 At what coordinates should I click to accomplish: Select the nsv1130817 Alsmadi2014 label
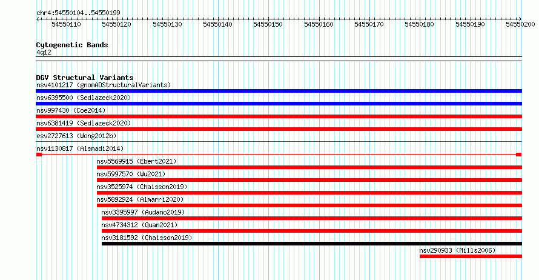80,148
